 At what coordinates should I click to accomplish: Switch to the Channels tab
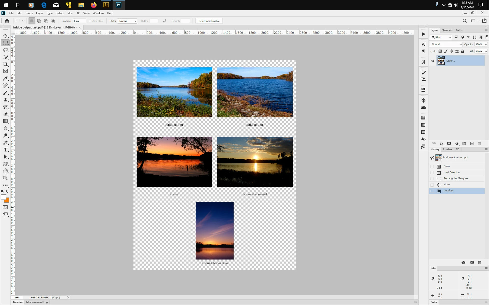[x=447, y=30]
